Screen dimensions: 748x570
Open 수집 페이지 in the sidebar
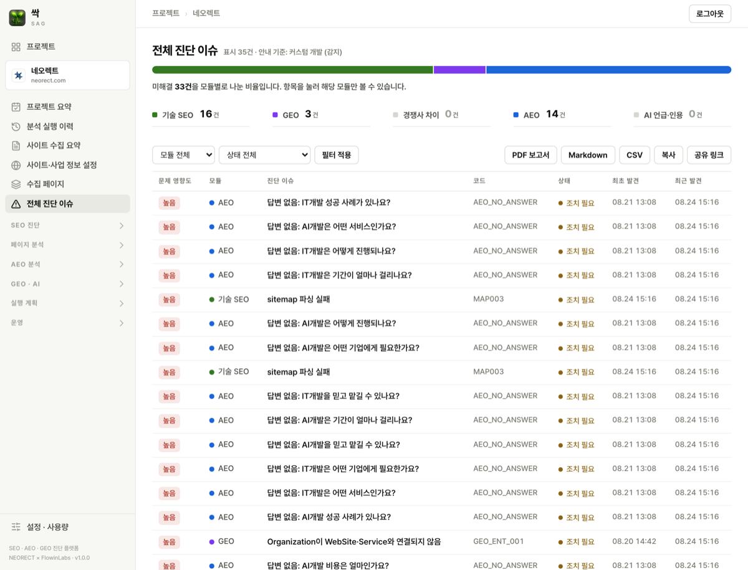coord(67,184)
